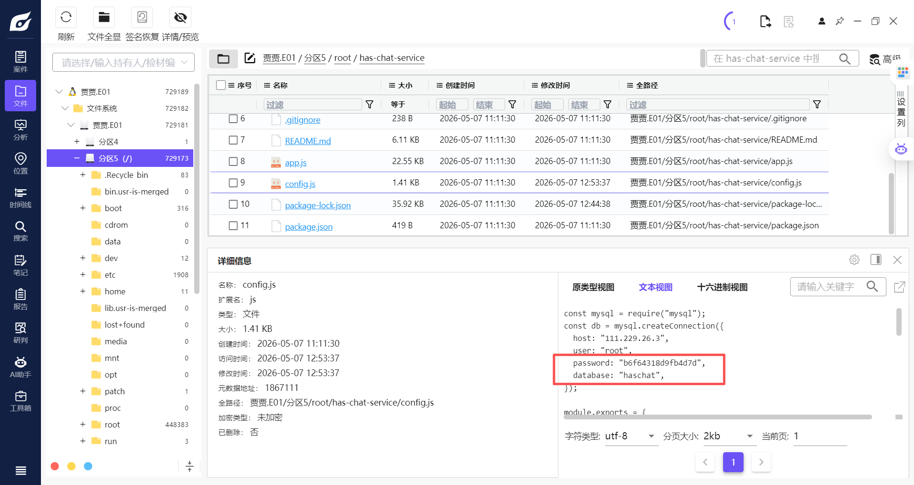Image resolution: width=914 pixels, height=485 pixels.
Task: Click the 签名恢复 icon
Action: [142, 18]
